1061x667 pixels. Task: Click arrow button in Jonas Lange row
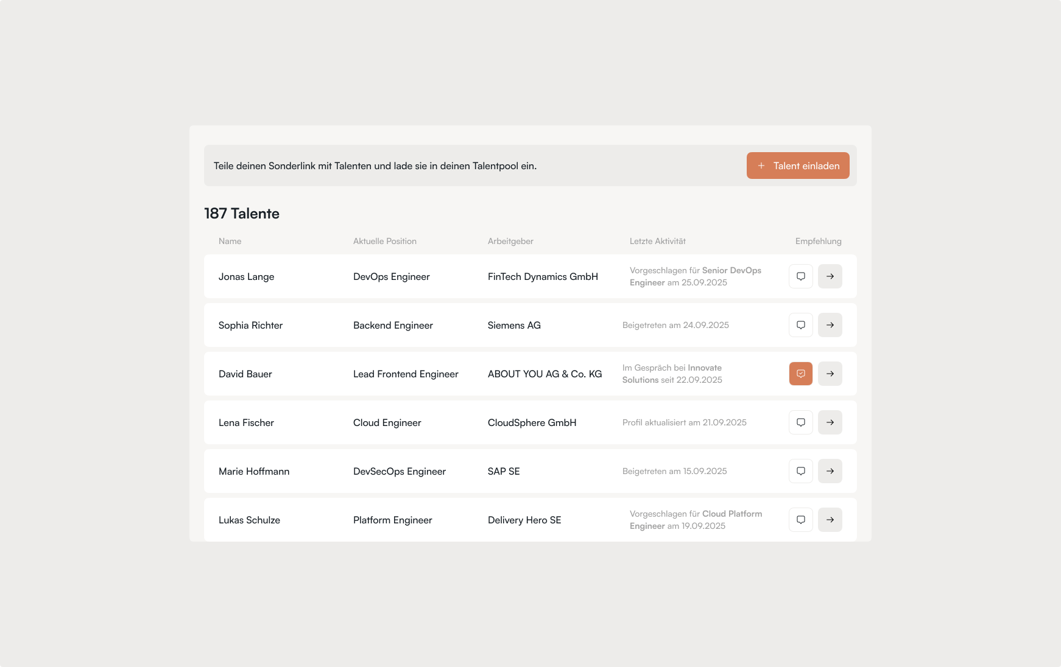830,276
